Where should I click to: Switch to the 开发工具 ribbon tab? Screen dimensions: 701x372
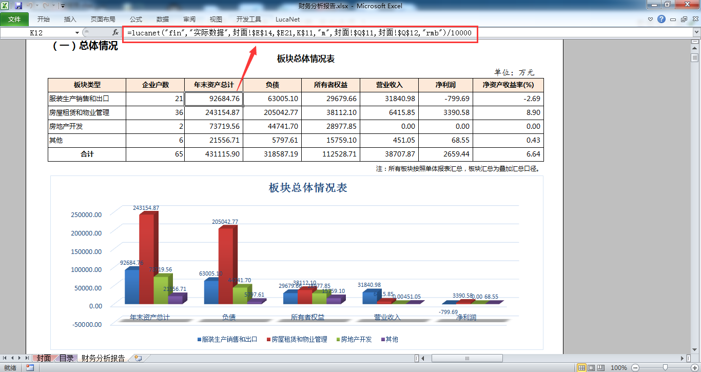tap(249, 19)
